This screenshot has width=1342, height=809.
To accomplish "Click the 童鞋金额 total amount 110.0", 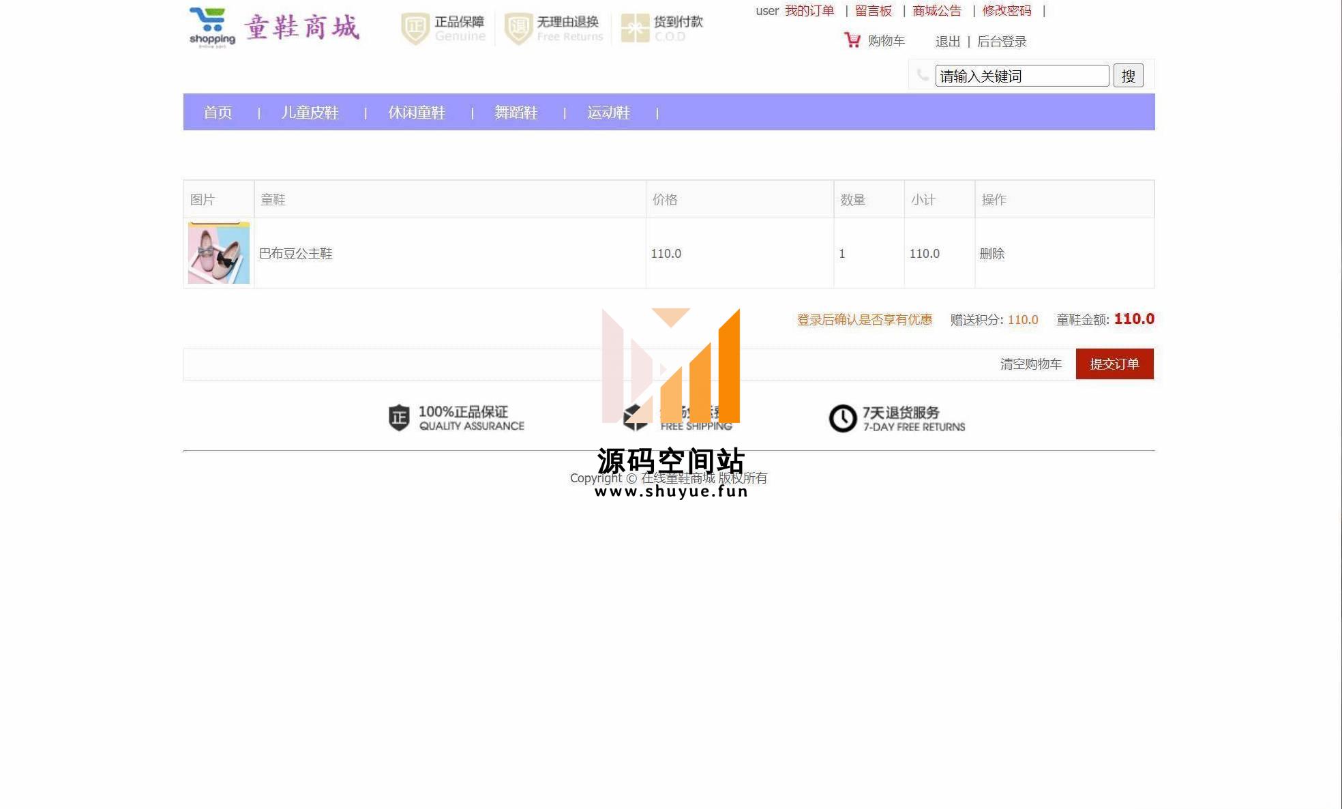I will (x=1134, y=319).
